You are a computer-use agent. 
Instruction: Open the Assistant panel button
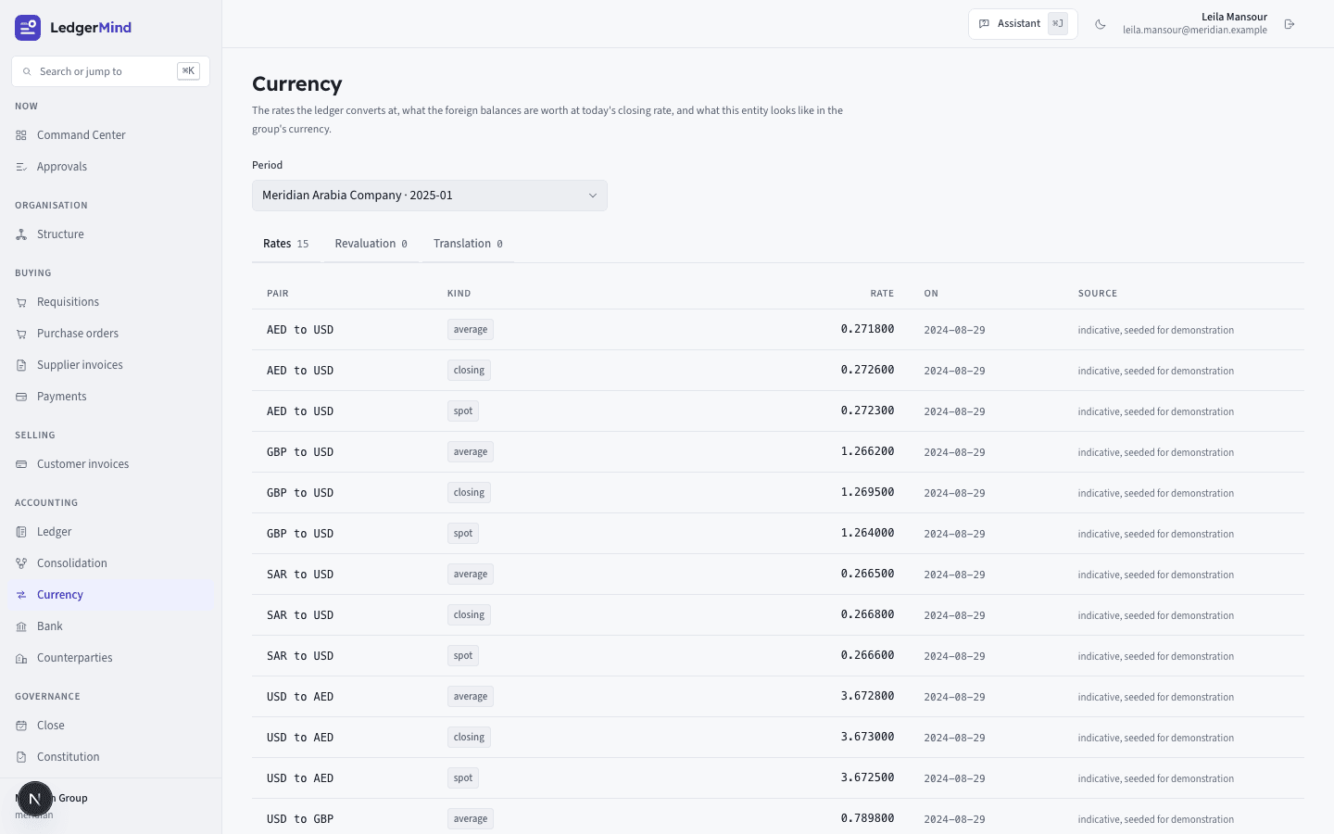click(1023, 24)
